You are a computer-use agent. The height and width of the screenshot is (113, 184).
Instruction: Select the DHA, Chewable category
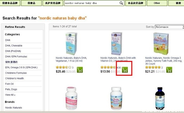tap(14, 46)
